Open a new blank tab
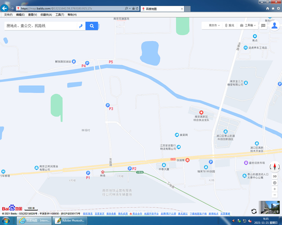The width and height of the screenshot is (282, 225). point(187,9)
